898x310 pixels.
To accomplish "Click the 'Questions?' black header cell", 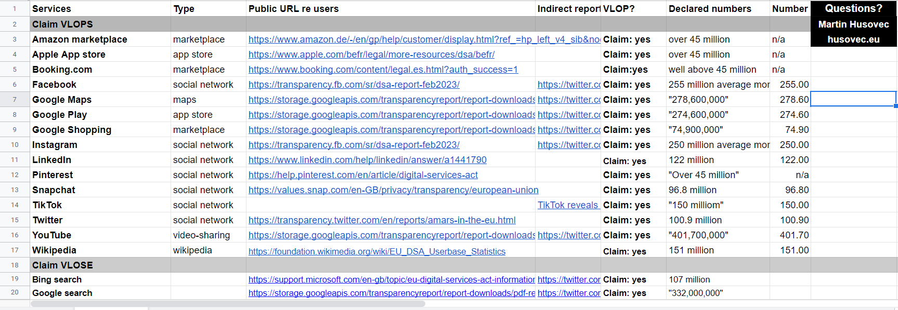I will tap(854, 8).
